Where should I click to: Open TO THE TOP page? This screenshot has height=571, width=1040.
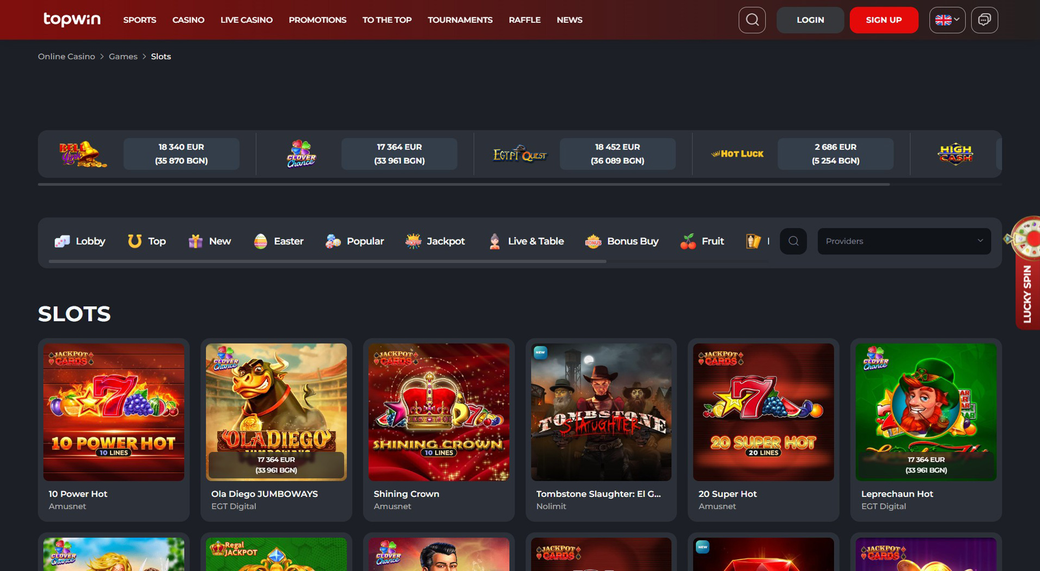pyautogui.click(x=387, y=20)
